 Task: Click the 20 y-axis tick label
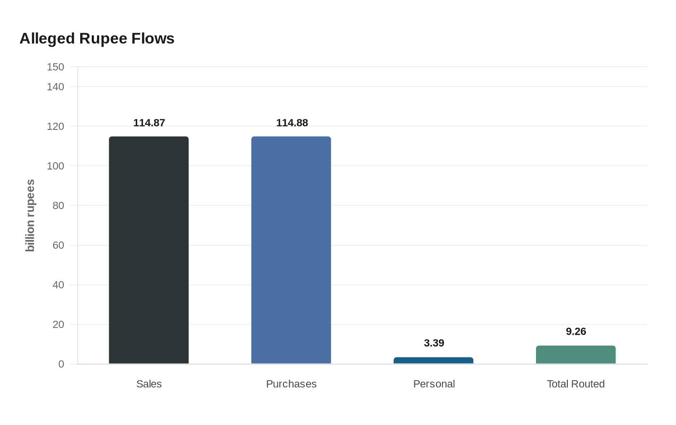click(58, 325)
